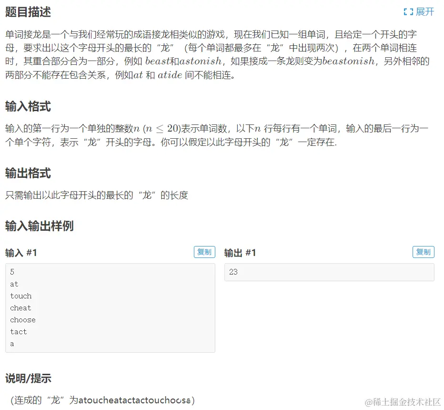444x410 pixels.
Task: Click the sample input line "choose"
Action: click(23, 320)
